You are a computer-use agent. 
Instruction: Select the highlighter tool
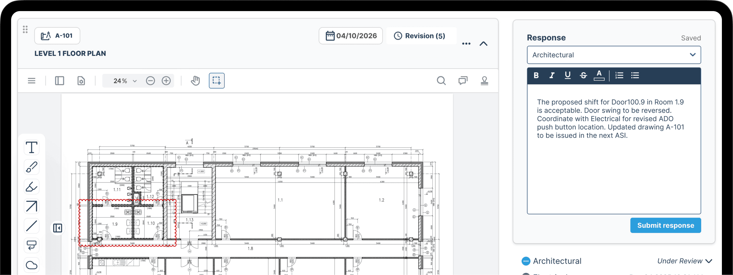[32, 187]
